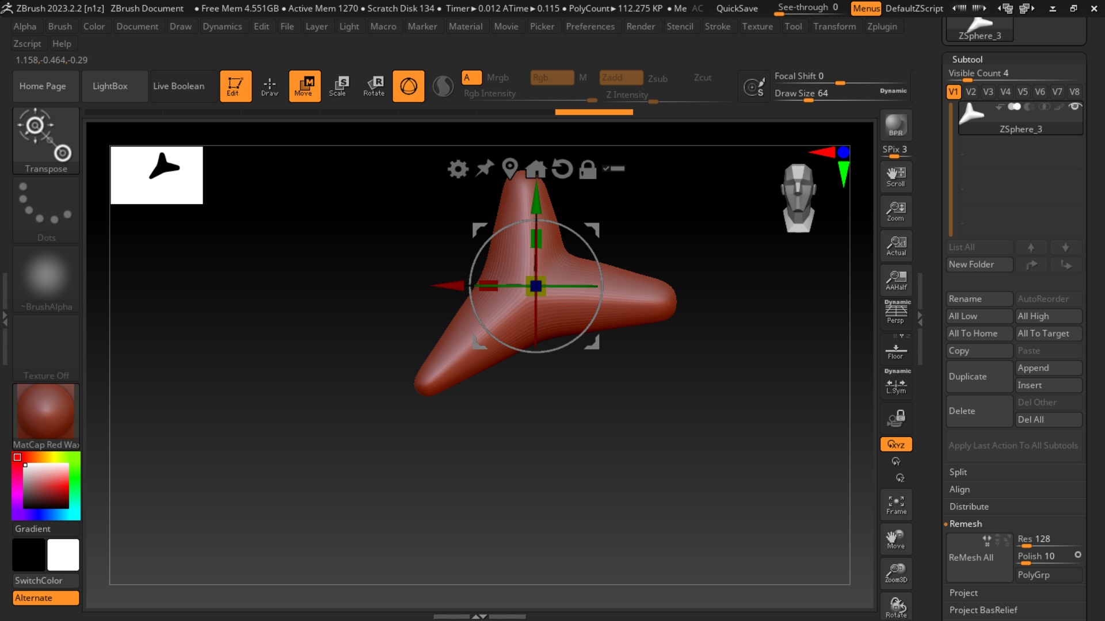The image size is (1105, 621).
Task: Open the Preferences menu
Action: 590,26
